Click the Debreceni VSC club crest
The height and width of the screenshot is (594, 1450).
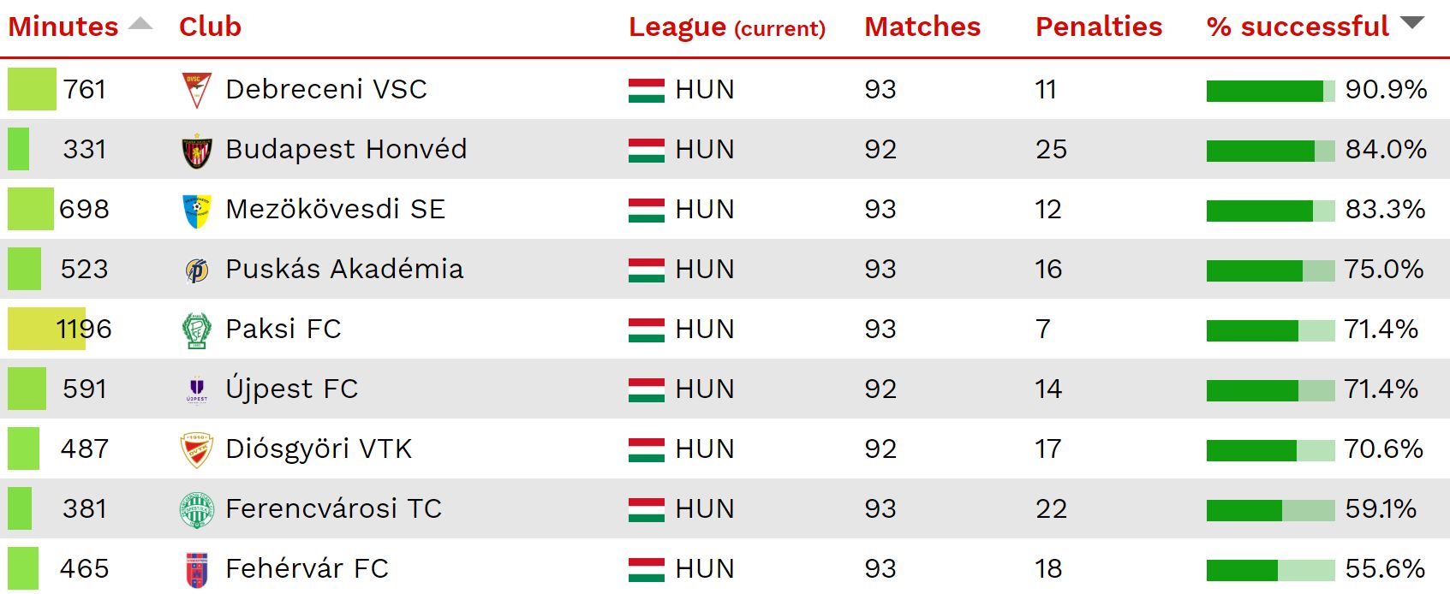197,90
